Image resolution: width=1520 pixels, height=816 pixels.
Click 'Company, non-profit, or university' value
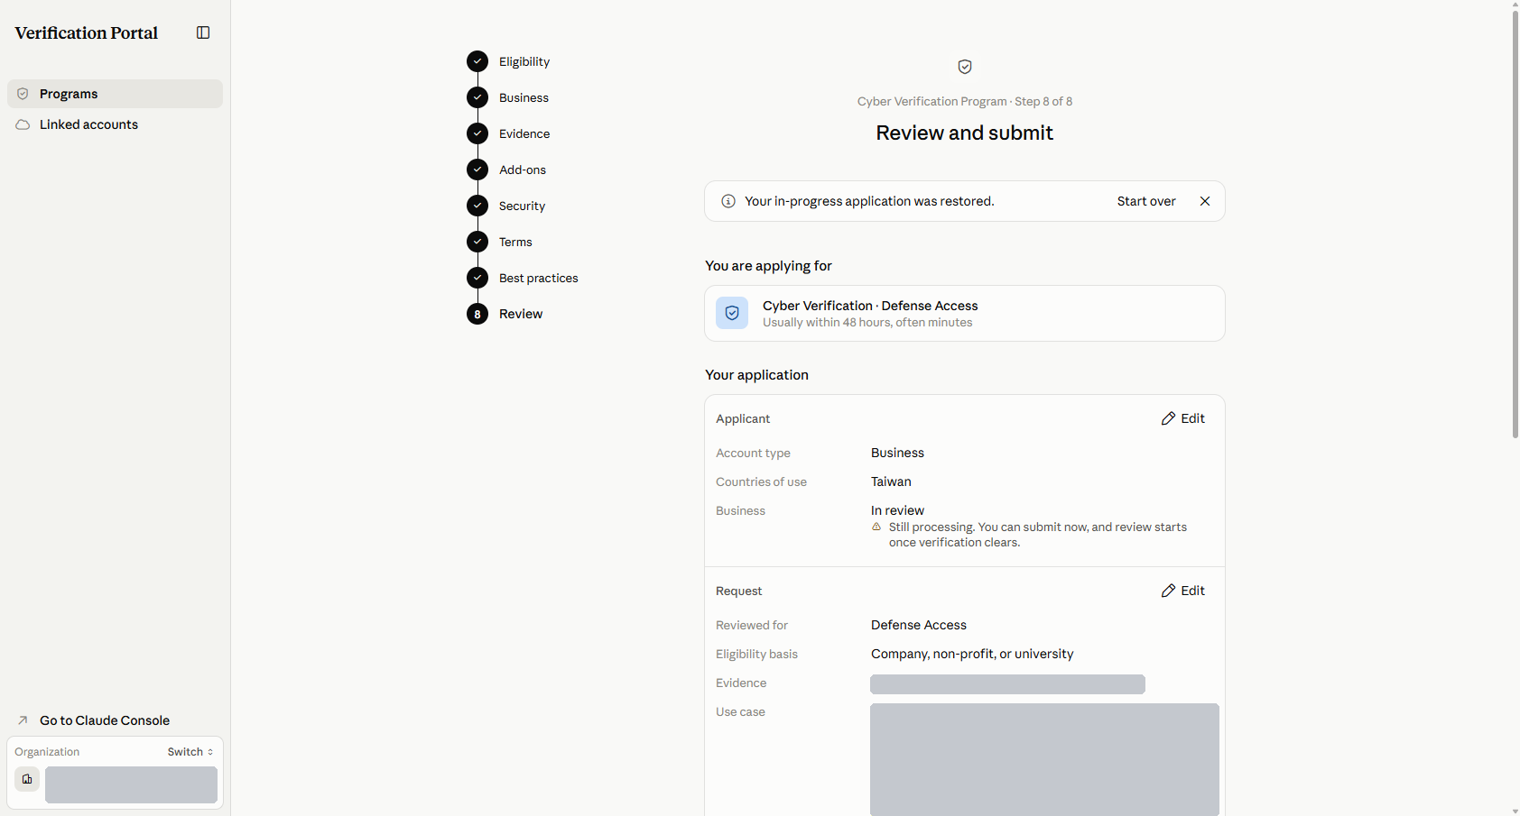coord(972,654)
